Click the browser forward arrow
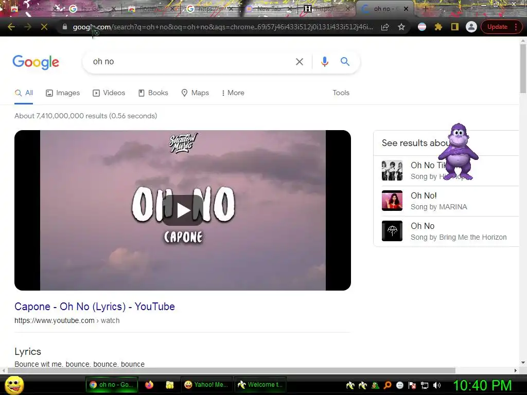 [x=28, y=27]
